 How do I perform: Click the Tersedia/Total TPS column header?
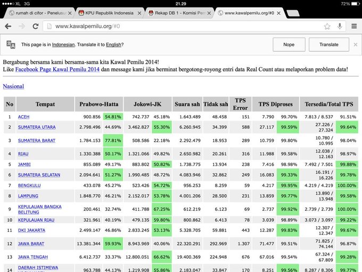[329, 104]
